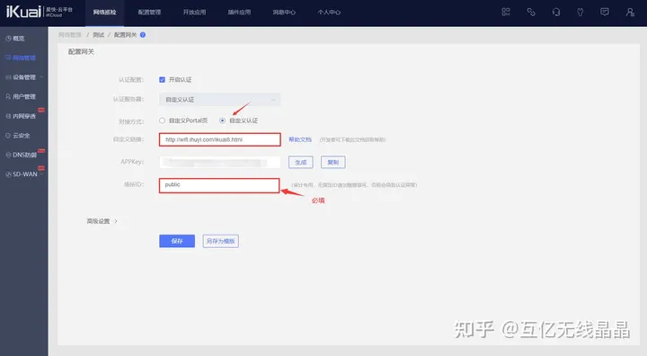647x356 pixels.
Task: Go to 概览 in the sidebar
Action: [x=19, y=39]
